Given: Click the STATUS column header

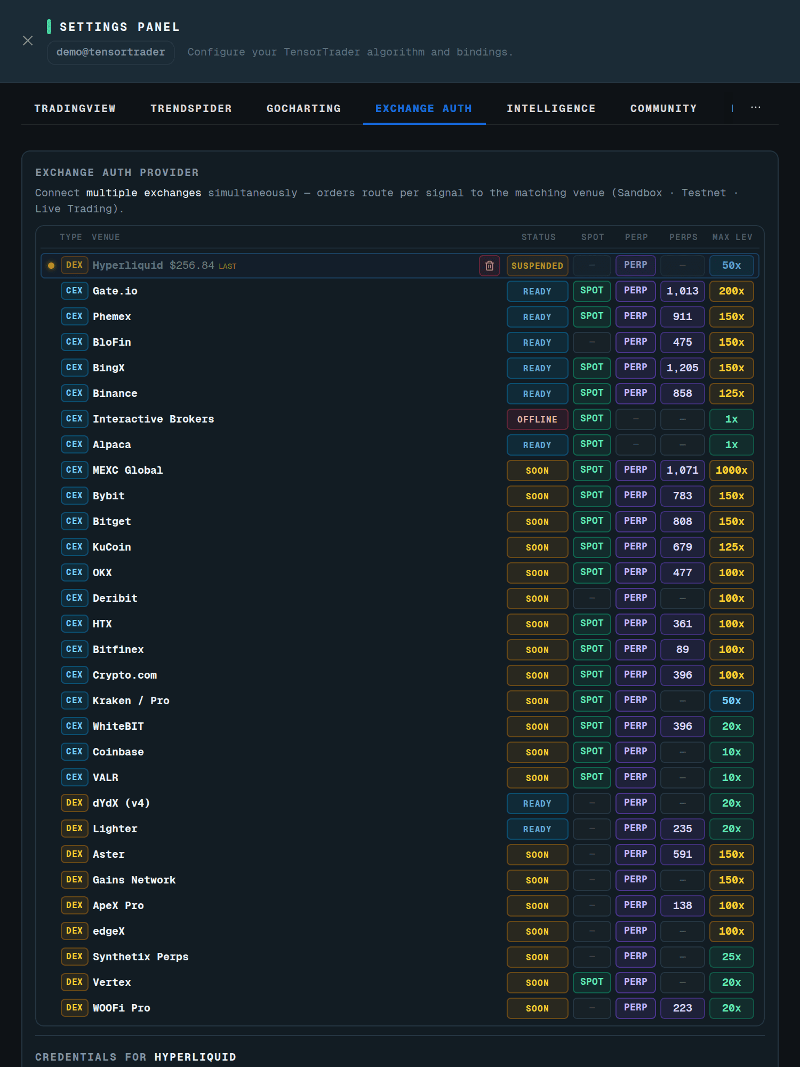Looking at the screenshot, I should (x=538, y=237).
